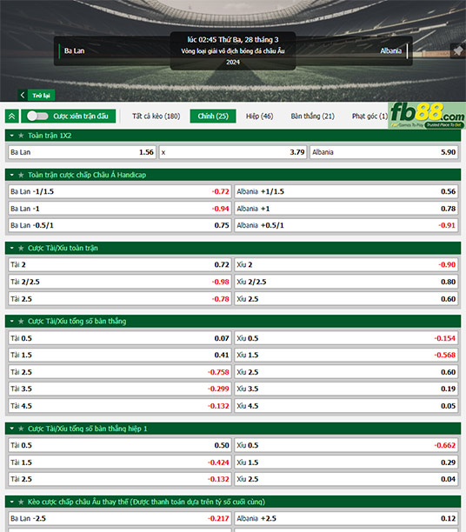The height and width of the screenshot is (532, 466).
Task: Star the Toàn trận 1X2 market
Action: [21, 136]
